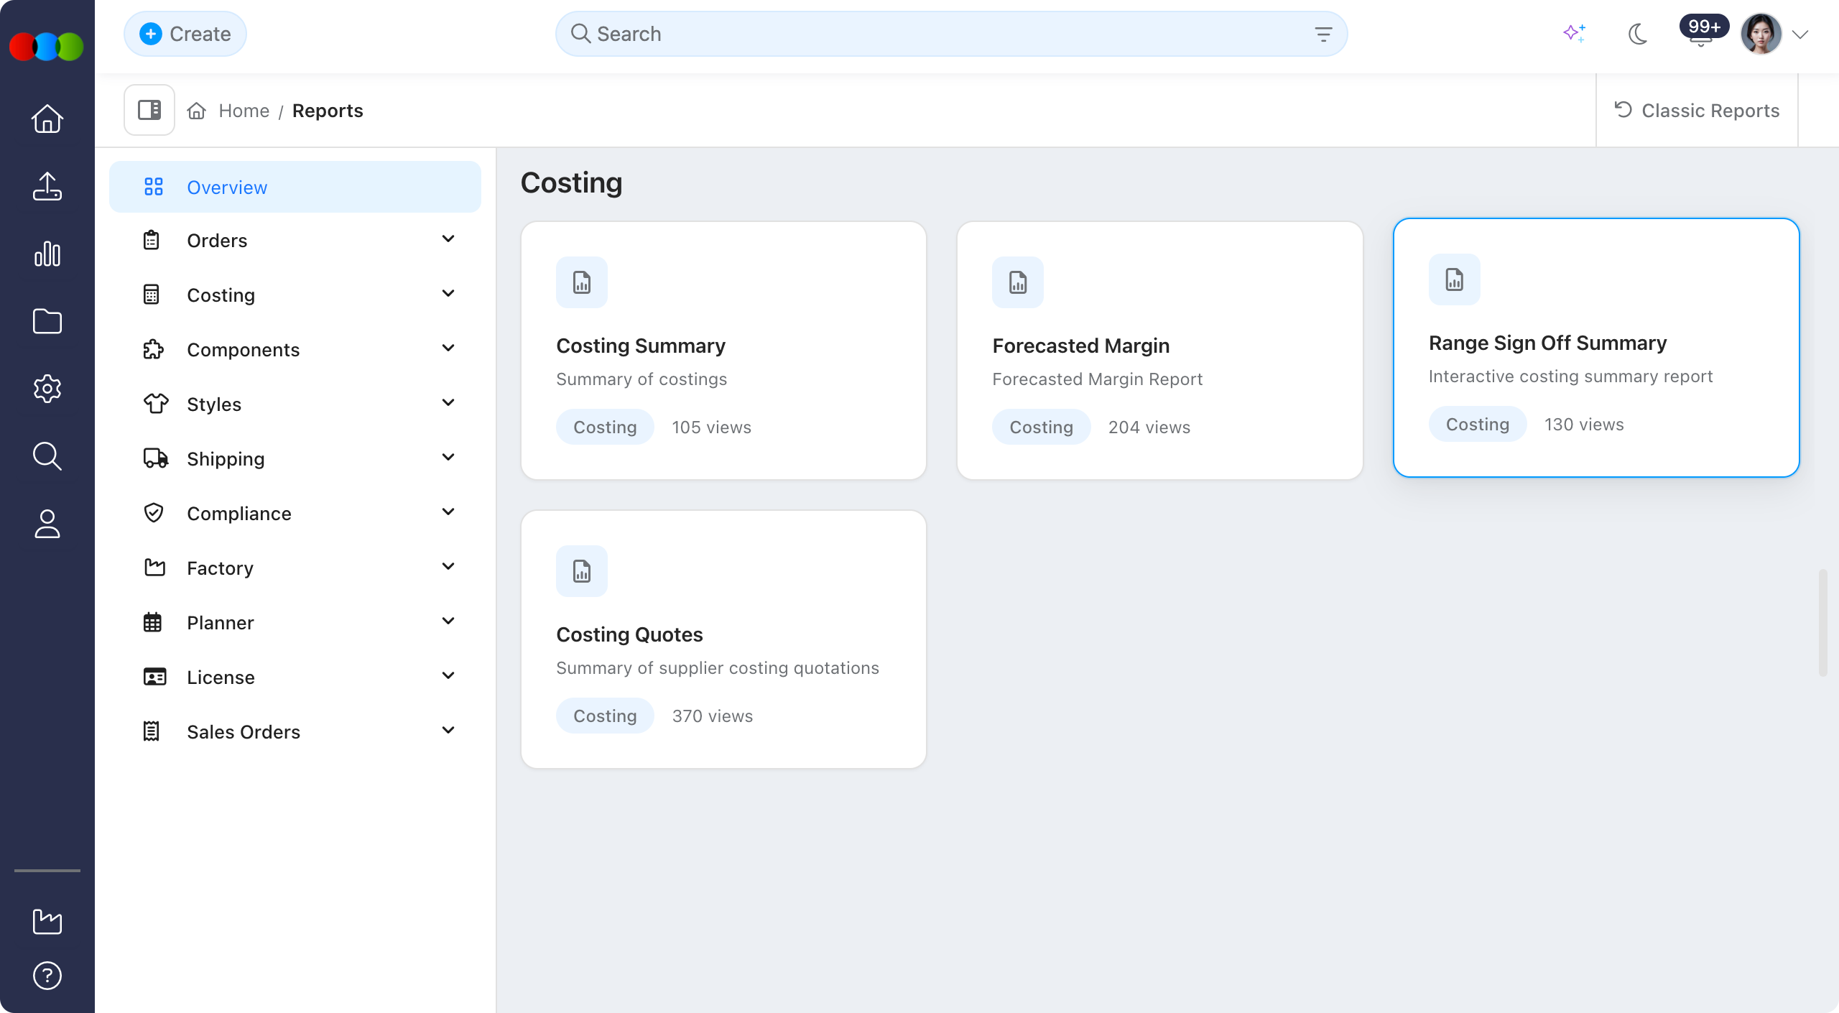Viewport: 1839px width, 1013px height.
Task: Open the Forecasted Margin report card title
Action: [1081, 346]
